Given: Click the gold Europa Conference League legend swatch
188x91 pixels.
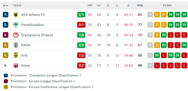Looking at the screenshot, I should tap(6, 87).
